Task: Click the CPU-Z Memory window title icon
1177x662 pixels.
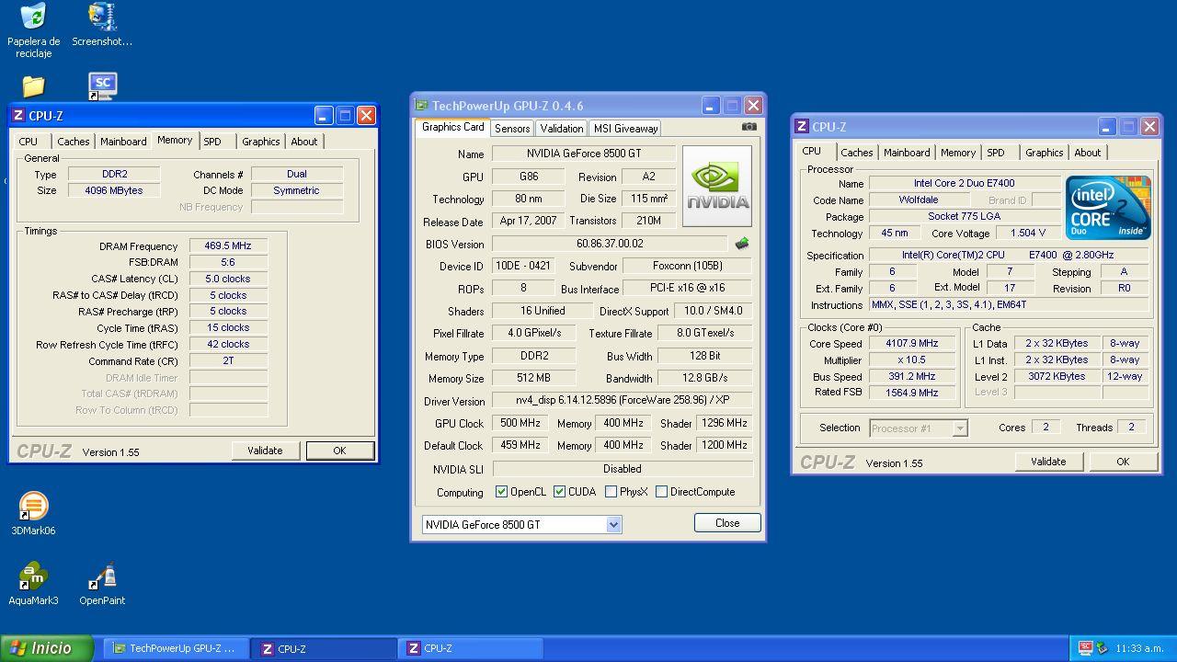Action: 18,116
